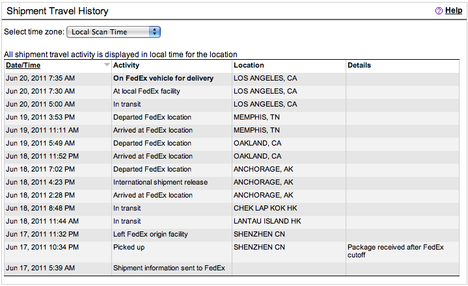The image size is (468, 286).
Task: Click the Location column header
Action: [249, 65]
